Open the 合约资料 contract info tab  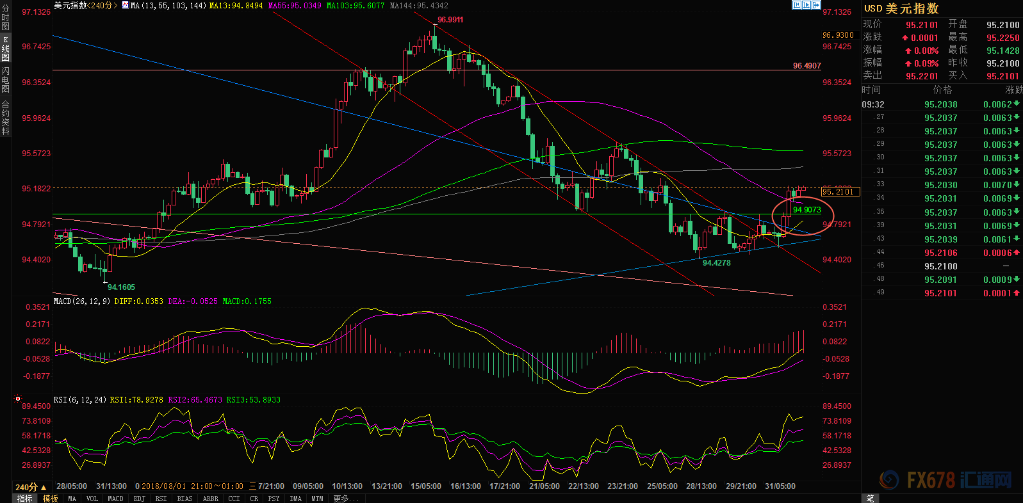6,118
